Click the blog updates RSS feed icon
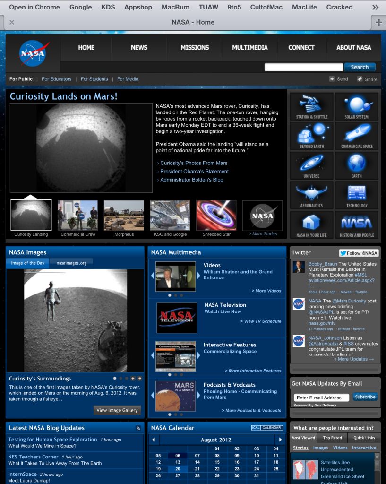Viewport: 386px width, 484px height. click(138, 428)
